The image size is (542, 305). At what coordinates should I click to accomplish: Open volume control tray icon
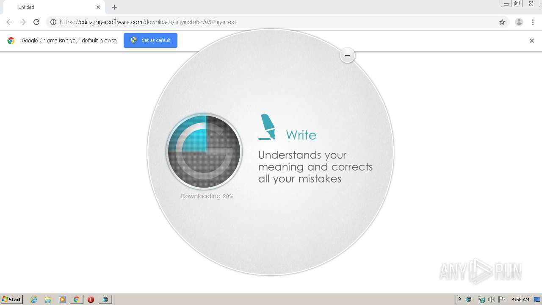491,299
